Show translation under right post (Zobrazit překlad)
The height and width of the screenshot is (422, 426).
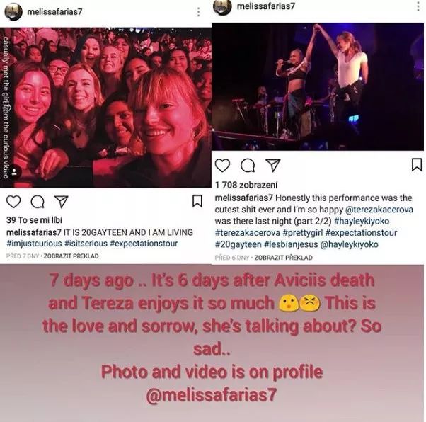click(283, 258)
